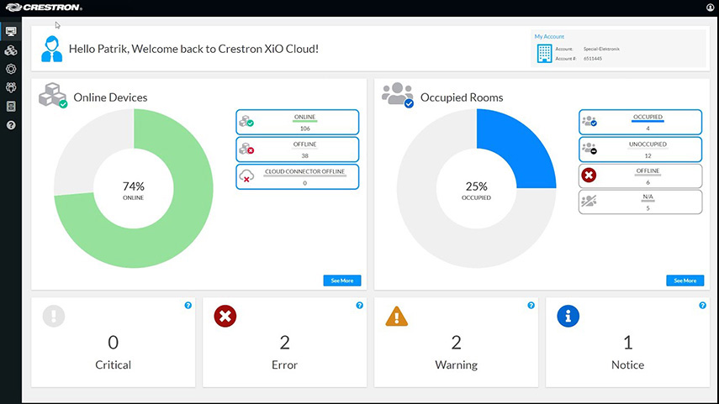
Task: Open help tooltip on the Warning card
Action: 531,306
